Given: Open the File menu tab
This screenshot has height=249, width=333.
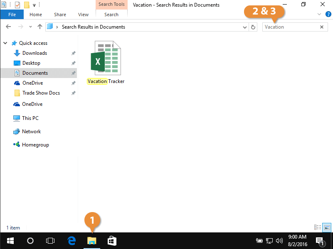Looking at the screenshot, I should tap(12, 15).
